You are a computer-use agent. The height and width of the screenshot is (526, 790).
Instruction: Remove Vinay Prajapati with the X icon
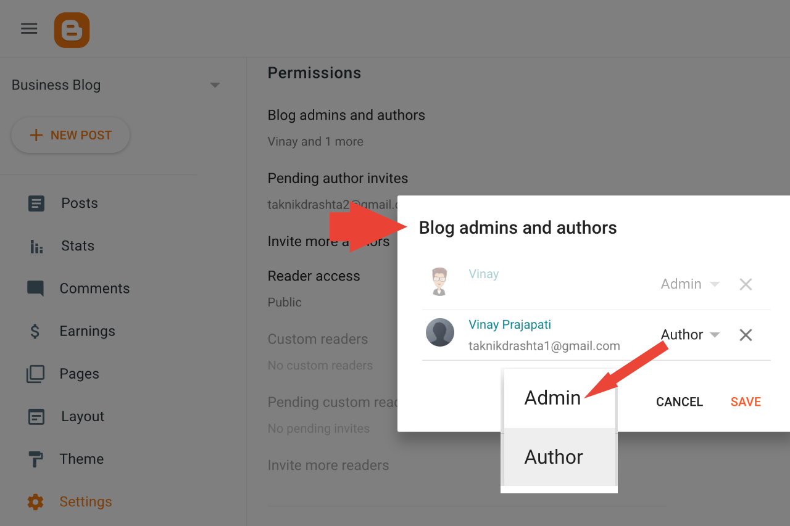pos(746,335)
